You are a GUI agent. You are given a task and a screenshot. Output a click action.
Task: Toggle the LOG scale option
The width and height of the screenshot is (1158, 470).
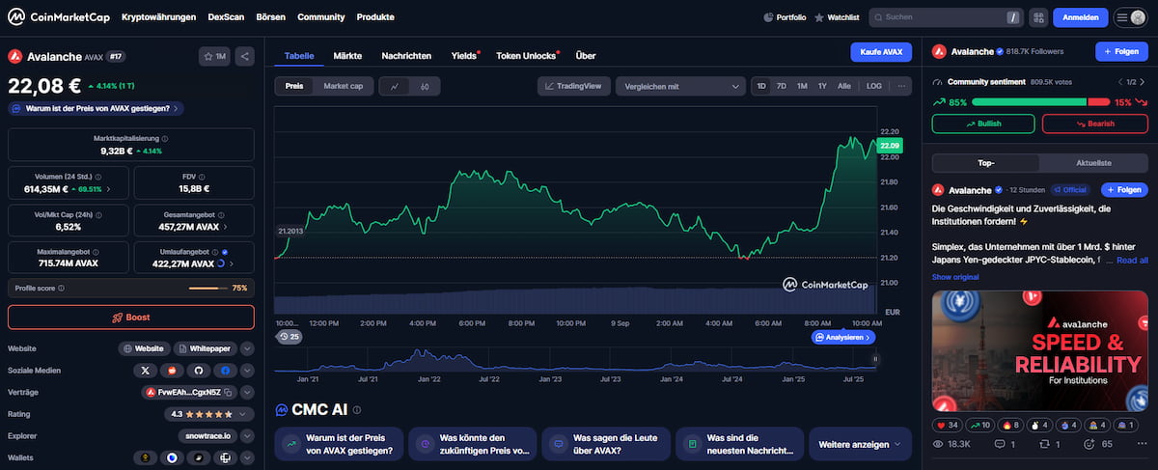click(x=873, y=86)
